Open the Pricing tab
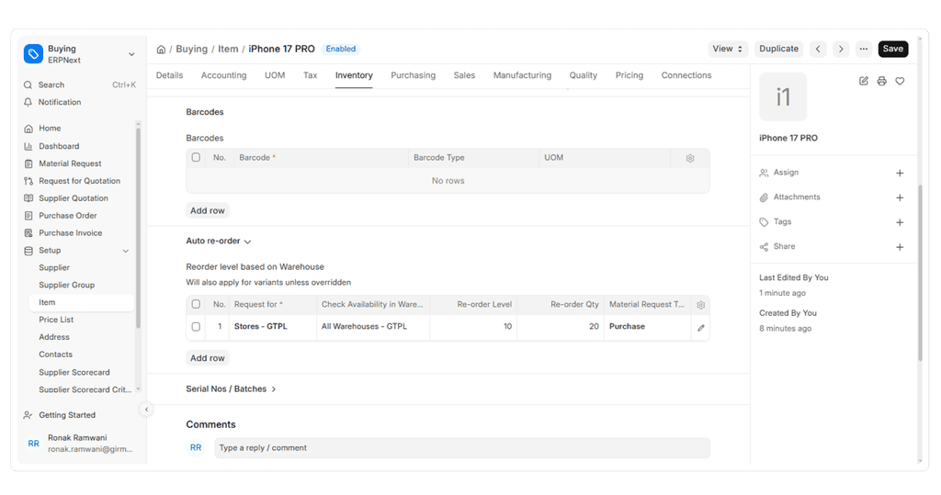This screenshot has width=941, height=495. click(x=629, y=75)
